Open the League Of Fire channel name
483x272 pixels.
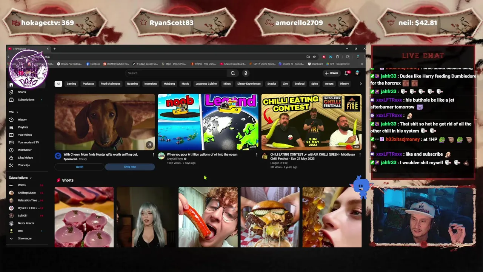279,163
